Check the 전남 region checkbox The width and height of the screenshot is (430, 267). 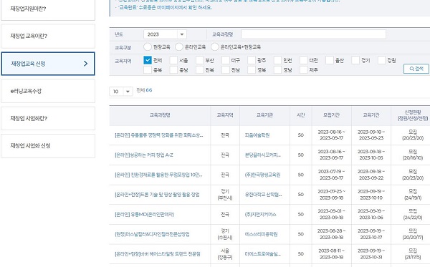[x=226, y=70]
